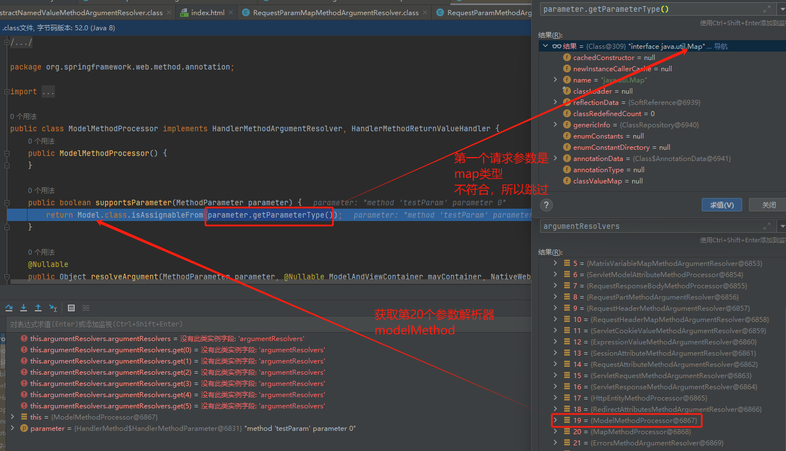This screenshot has width=786, height=451.
Task: Click the glasses watch icon on 结果 row
Action: pyautogui.click(x=556, y=47)
